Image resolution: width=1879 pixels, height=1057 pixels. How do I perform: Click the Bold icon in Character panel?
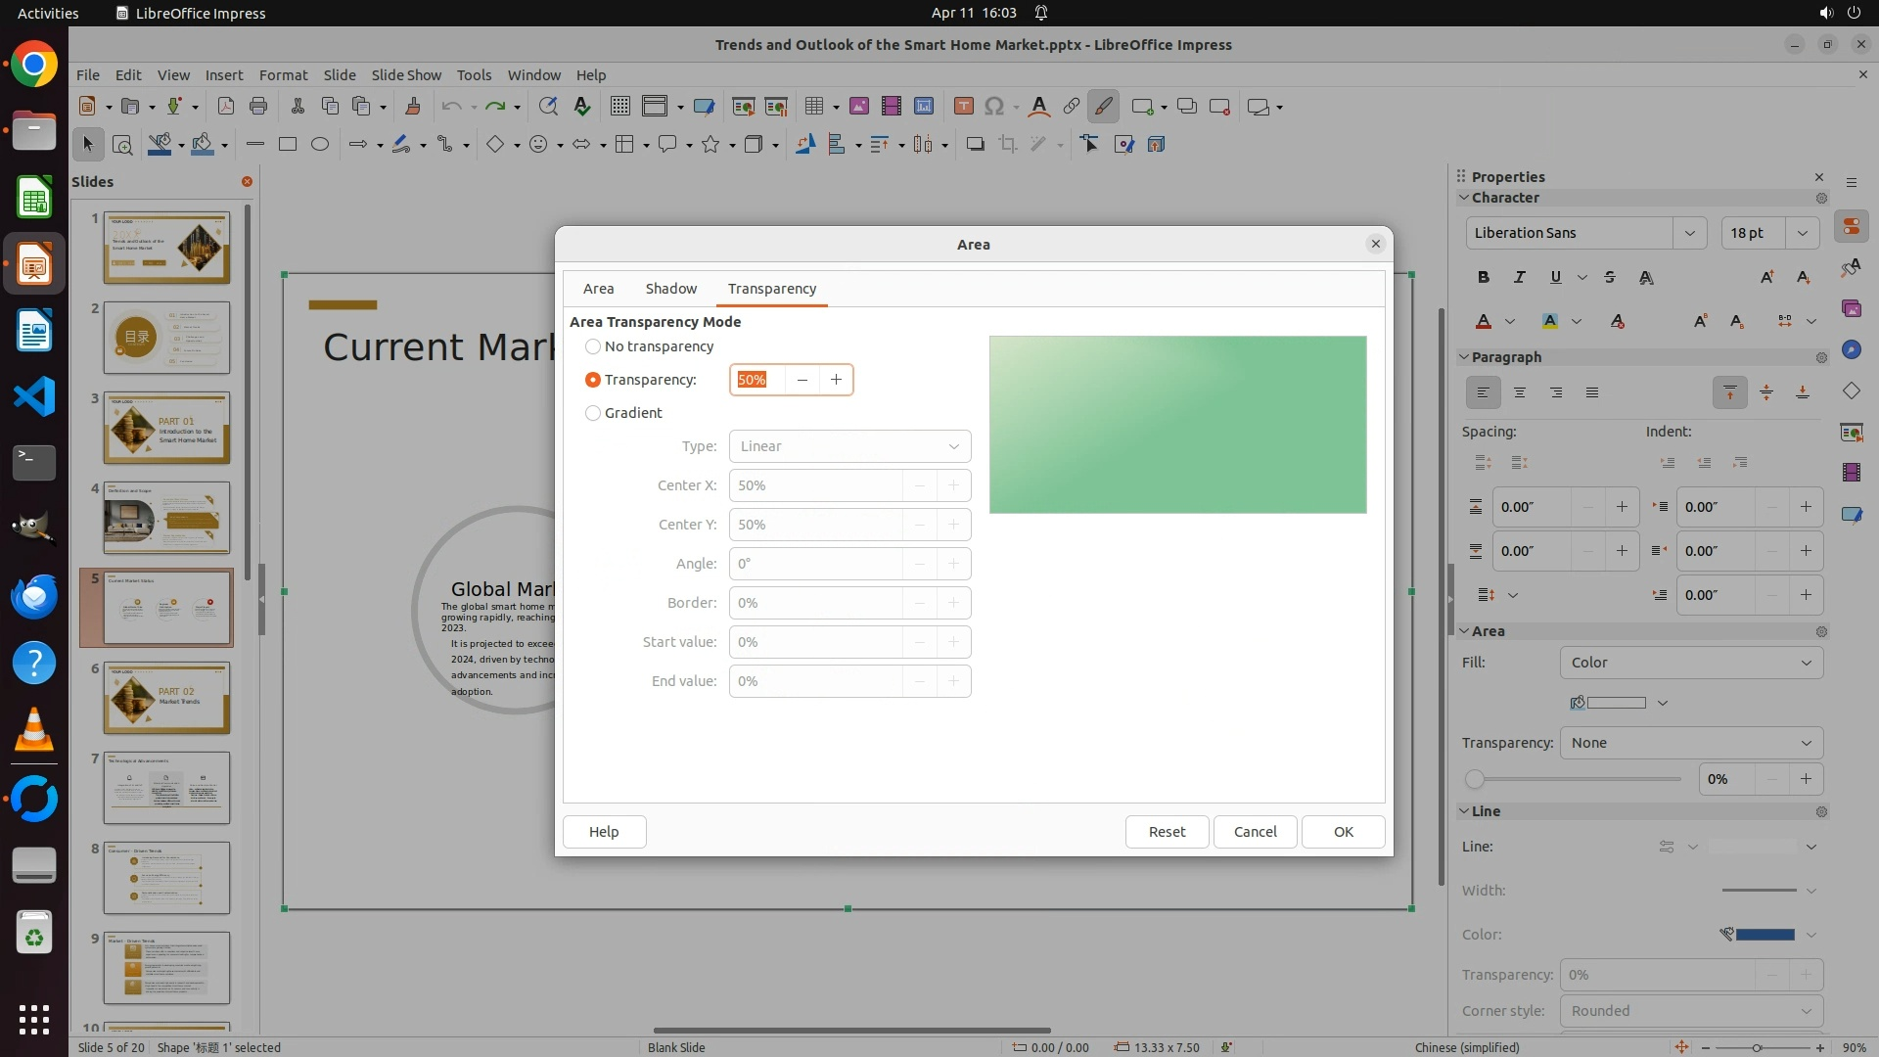[x=1484, y=277]
